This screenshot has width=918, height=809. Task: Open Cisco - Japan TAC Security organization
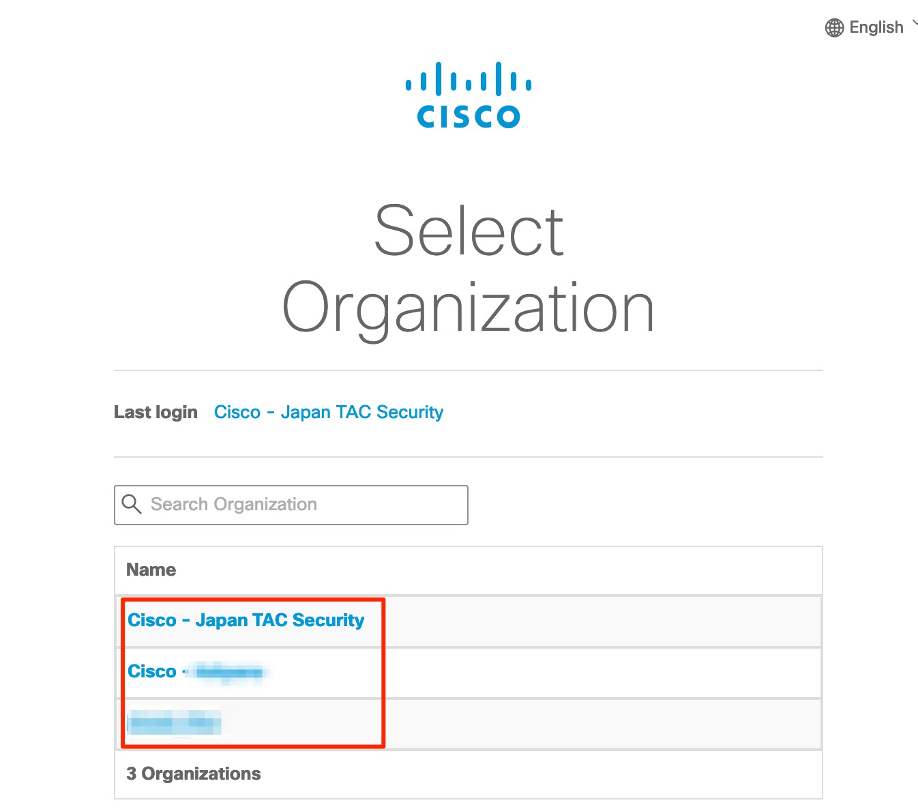tap(246, 621)
